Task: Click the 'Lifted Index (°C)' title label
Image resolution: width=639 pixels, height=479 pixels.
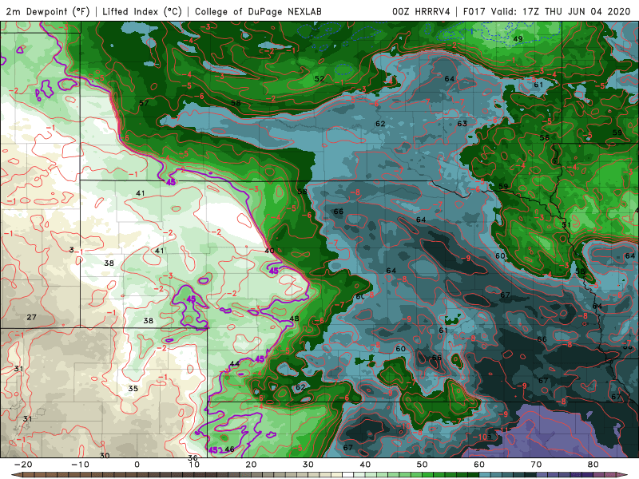Action: coord(142,11)
